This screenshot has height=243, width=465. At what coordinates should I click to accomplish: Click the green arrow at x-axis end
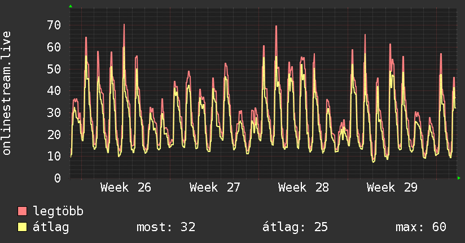point(459,178)
